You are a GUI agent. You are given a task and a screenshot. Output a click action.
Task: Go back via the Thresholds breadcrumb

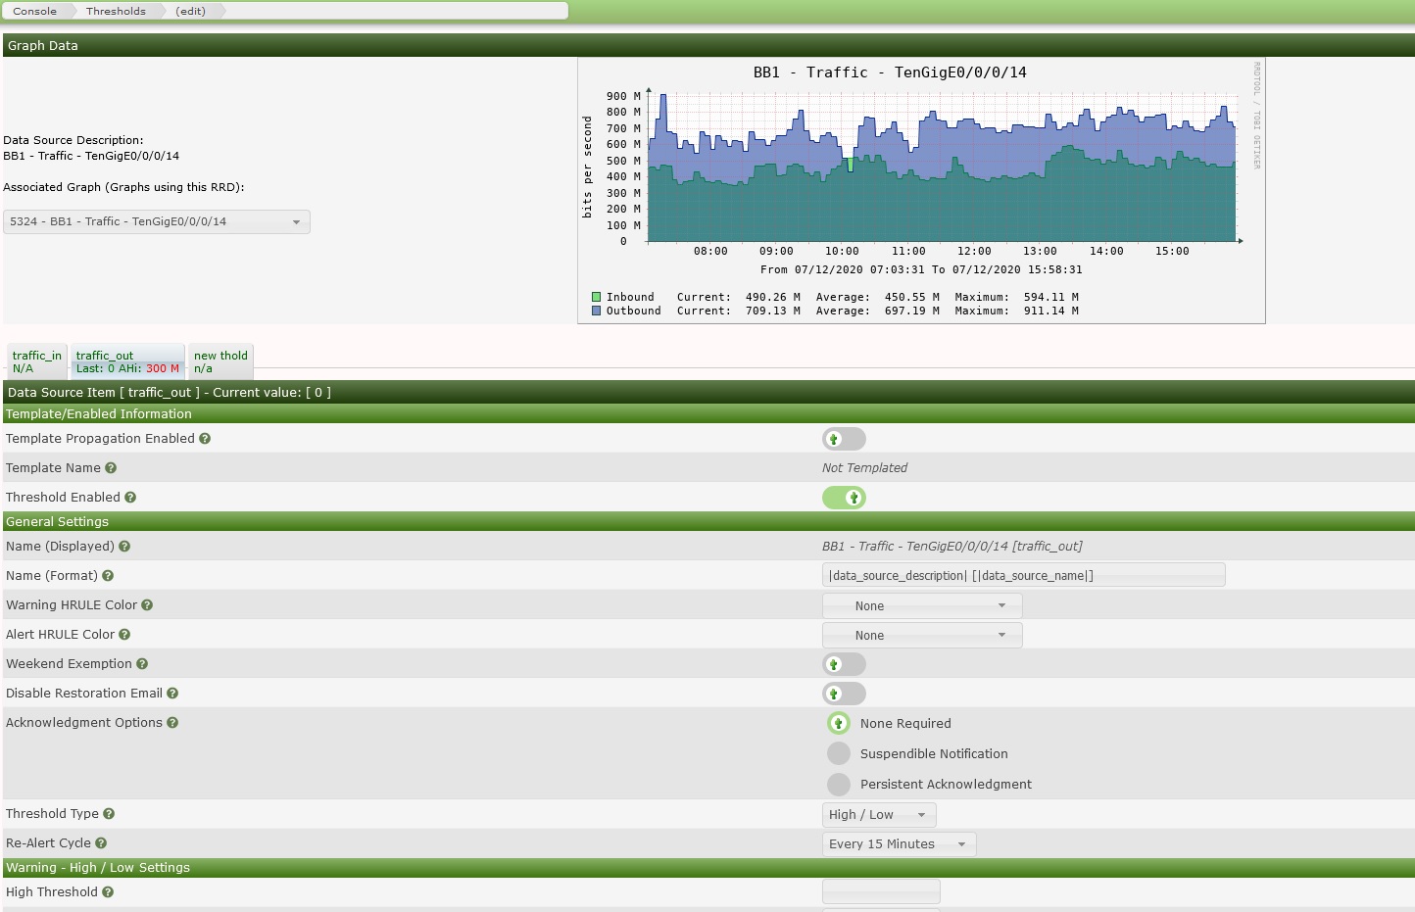point(115,11)
